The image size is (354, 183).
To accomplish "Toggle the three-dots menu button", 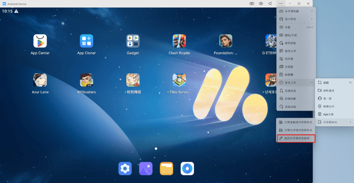I will tap(281, 4).
